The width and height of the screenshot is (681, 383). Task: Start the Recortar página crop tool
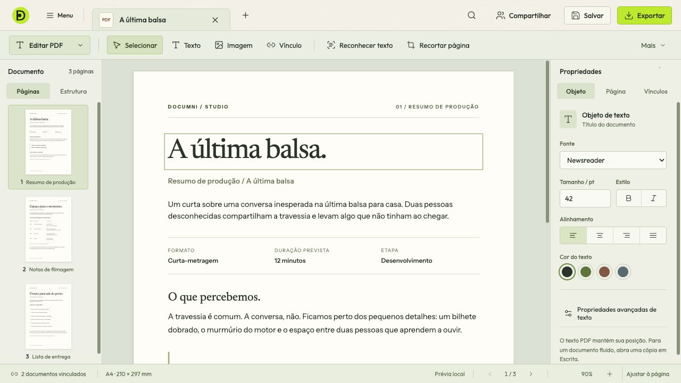(x=438, y=45)
